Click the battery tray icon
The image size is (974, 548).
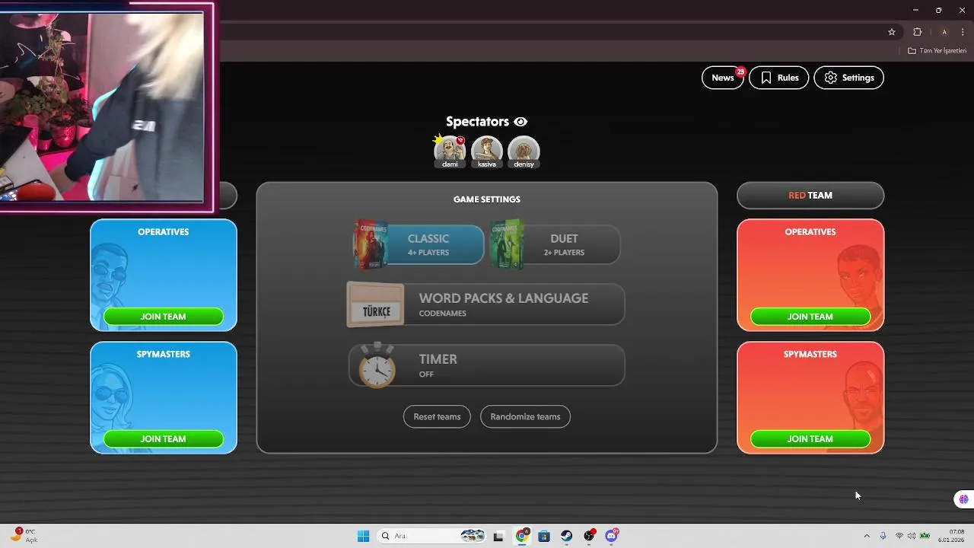(x=925, y=536)
